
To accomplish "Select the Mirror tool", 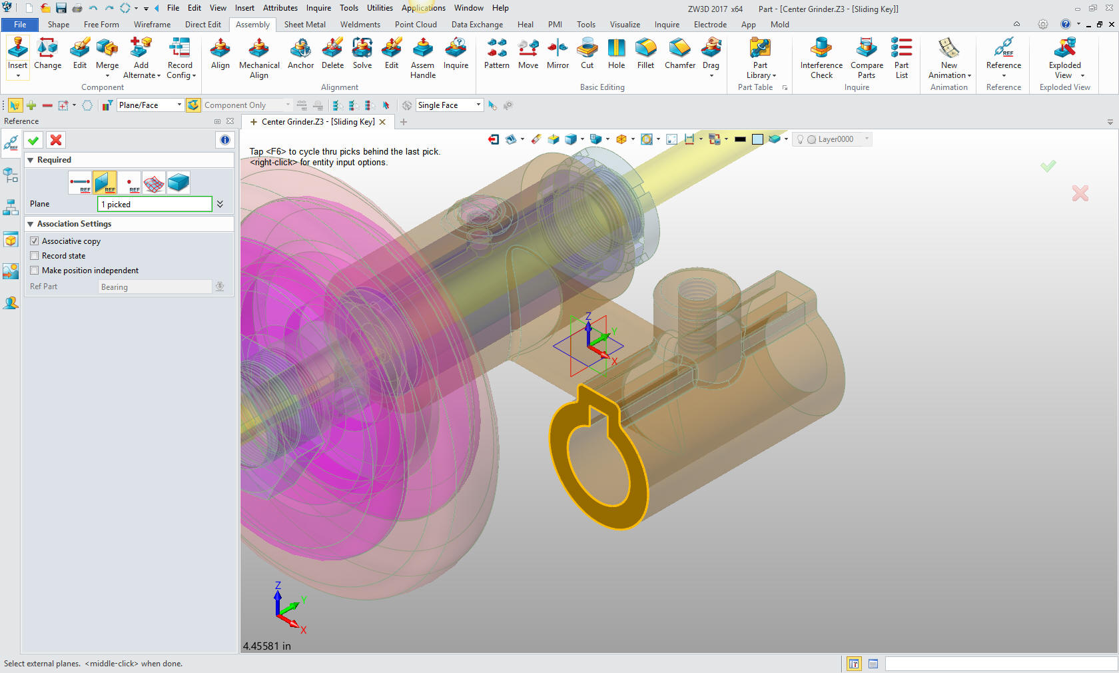I will (x=558, y=53).
